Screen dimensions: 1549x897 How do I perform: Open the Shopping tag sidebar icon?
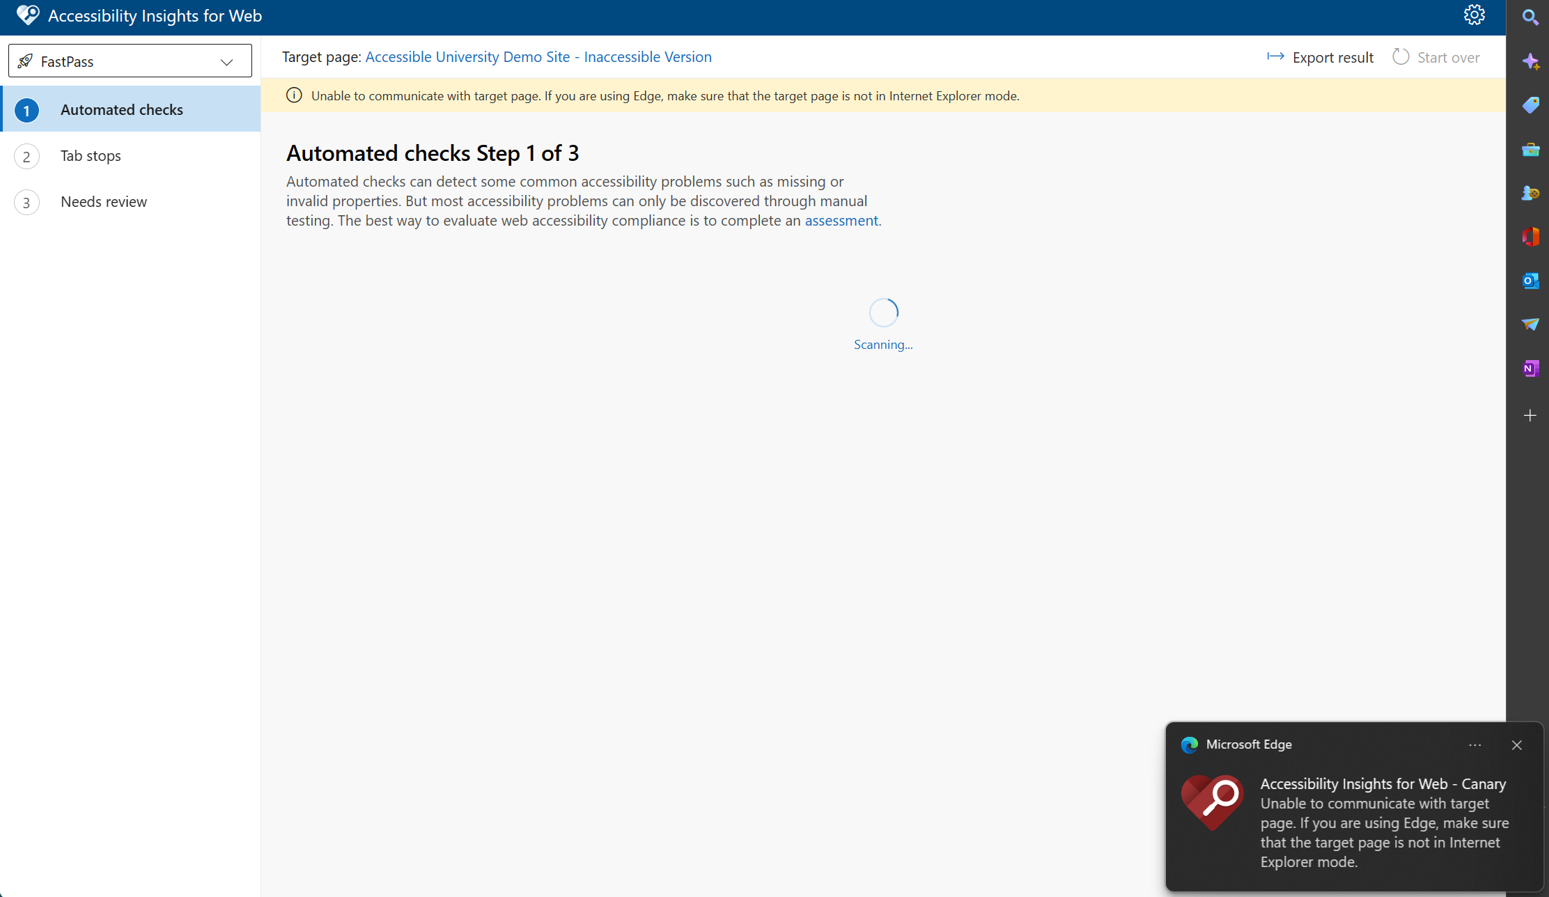[x=1529, y=105]
